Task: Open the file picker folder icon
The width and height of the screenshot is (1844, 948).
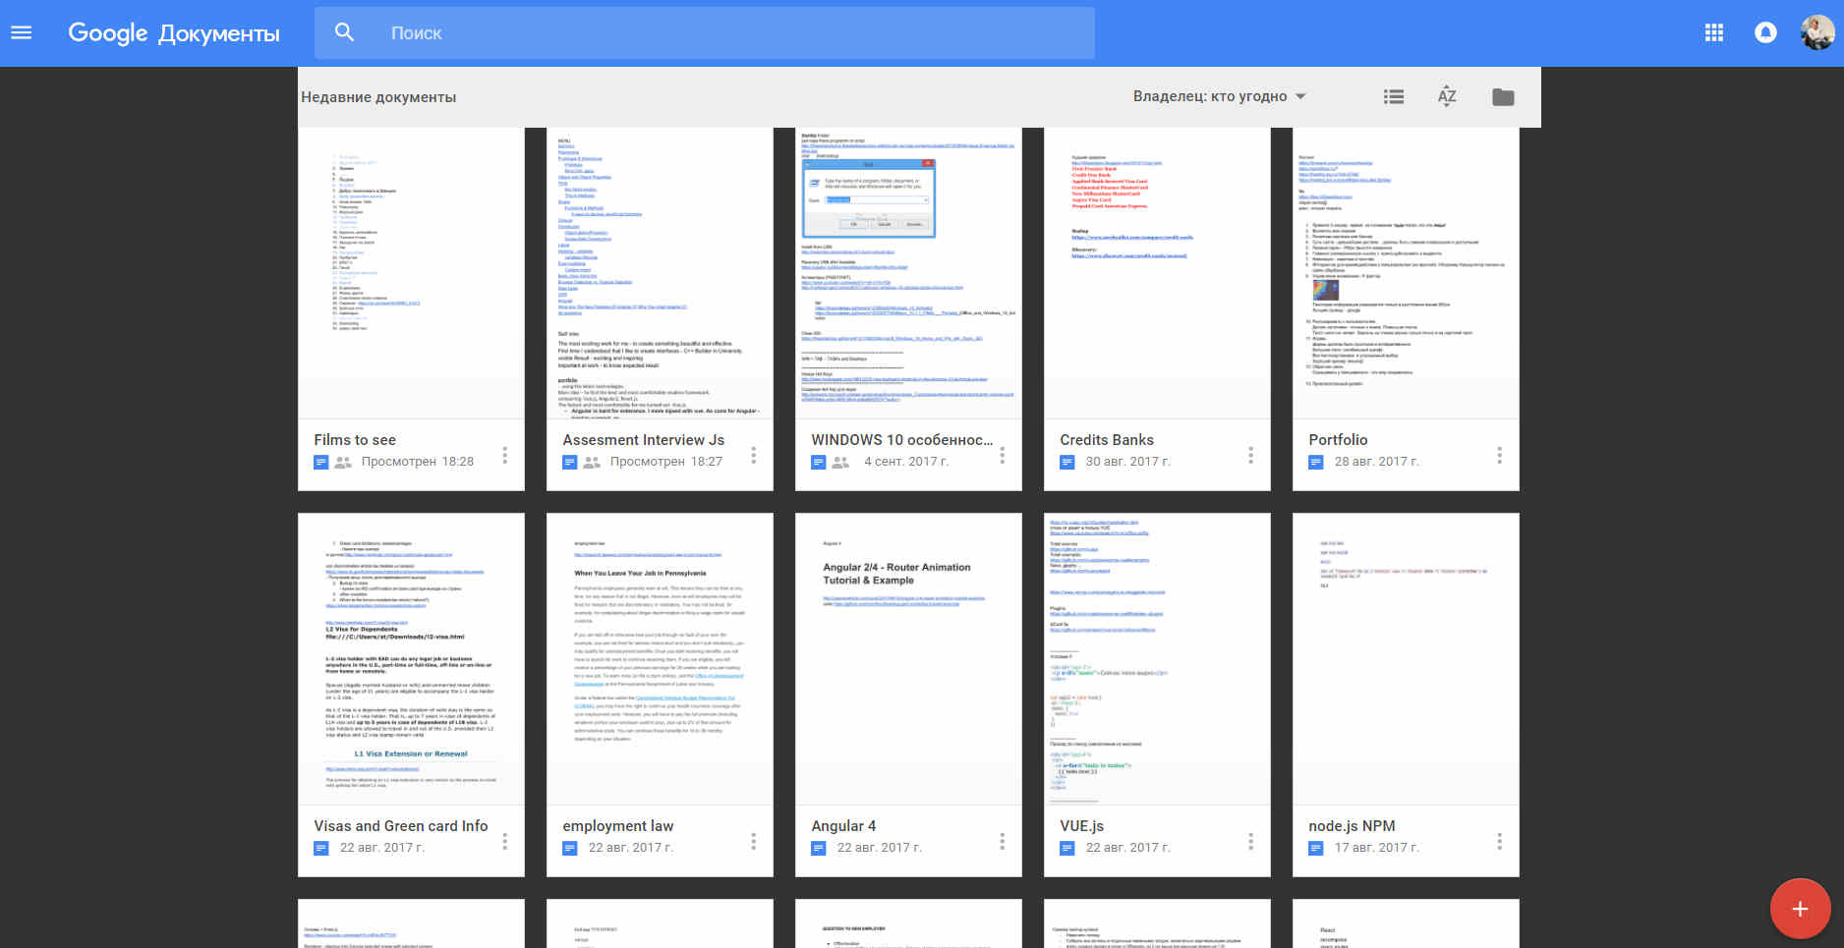Action: (1503, 96)
